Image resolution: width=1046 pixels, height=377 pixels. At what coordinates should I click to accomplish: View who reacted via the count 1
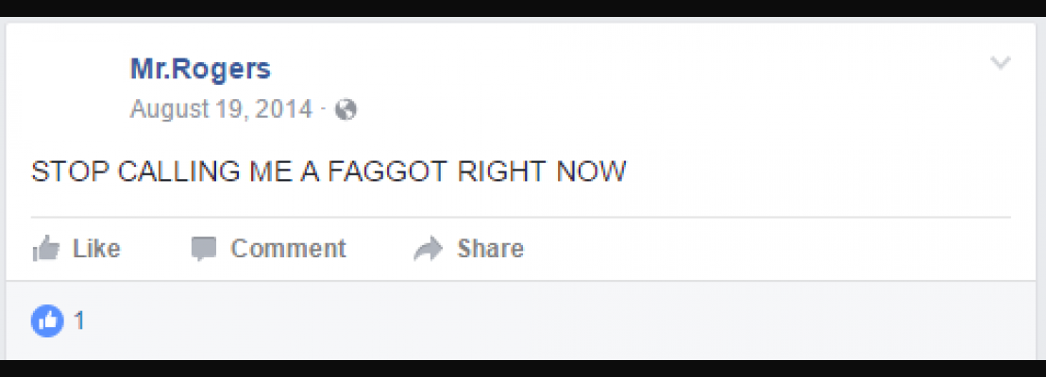point(79,321)
